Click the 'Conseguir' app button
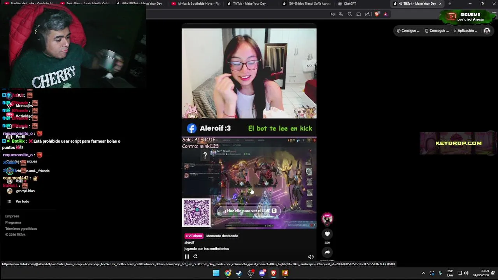Viewport: 498px width, 280px height. pyautogui.click(x=437, y=31)
